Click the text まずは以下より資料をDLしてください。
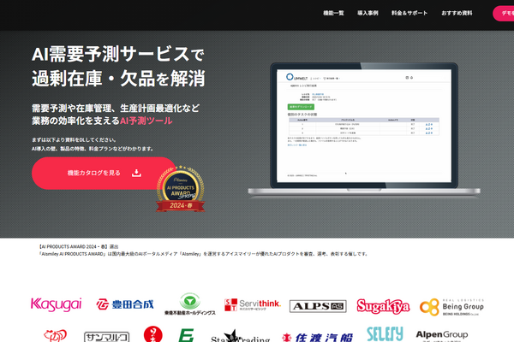Image resolution: width=514 pixels, height=342 pixels. (x=74, y=139)
